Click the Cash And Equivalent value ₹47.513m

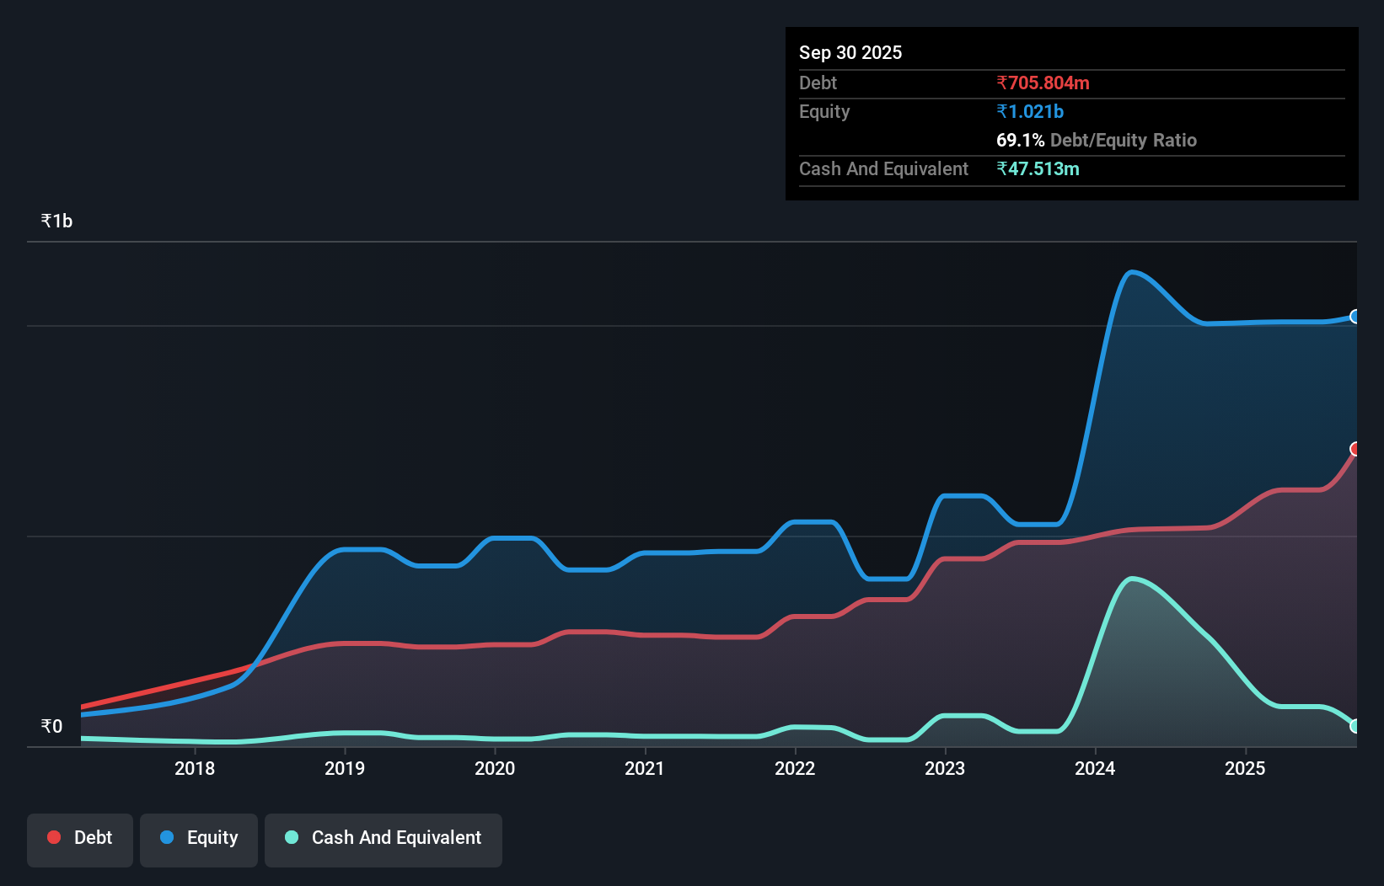point(1038,168)
